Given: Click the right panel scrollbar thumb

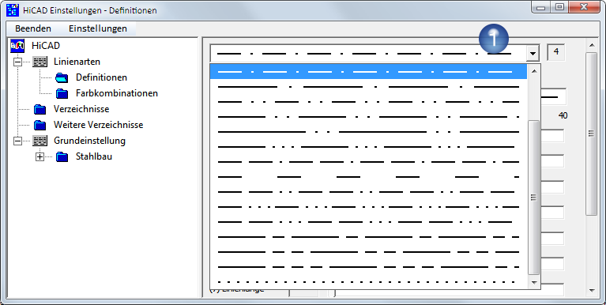Looking at the screenshot, I should coord(592,134).
